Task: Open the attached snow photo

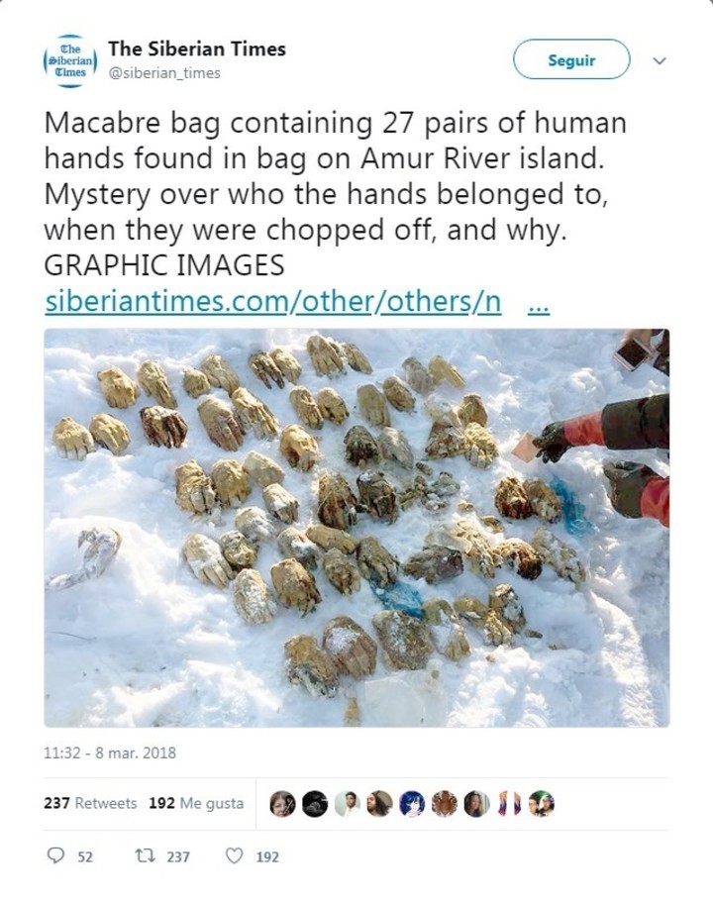Action: coord(356,528)
